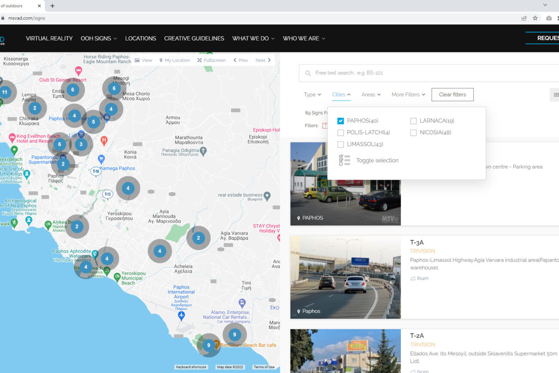
Task: Click the browser bookmark star icon
Action: click(x=535, y=18)
